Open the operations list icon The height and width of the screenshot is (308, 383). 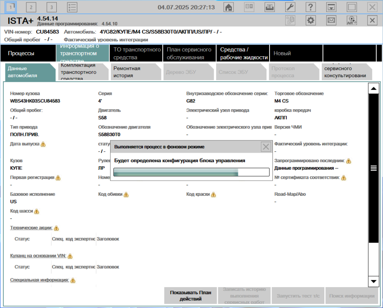tap(72, 7)
